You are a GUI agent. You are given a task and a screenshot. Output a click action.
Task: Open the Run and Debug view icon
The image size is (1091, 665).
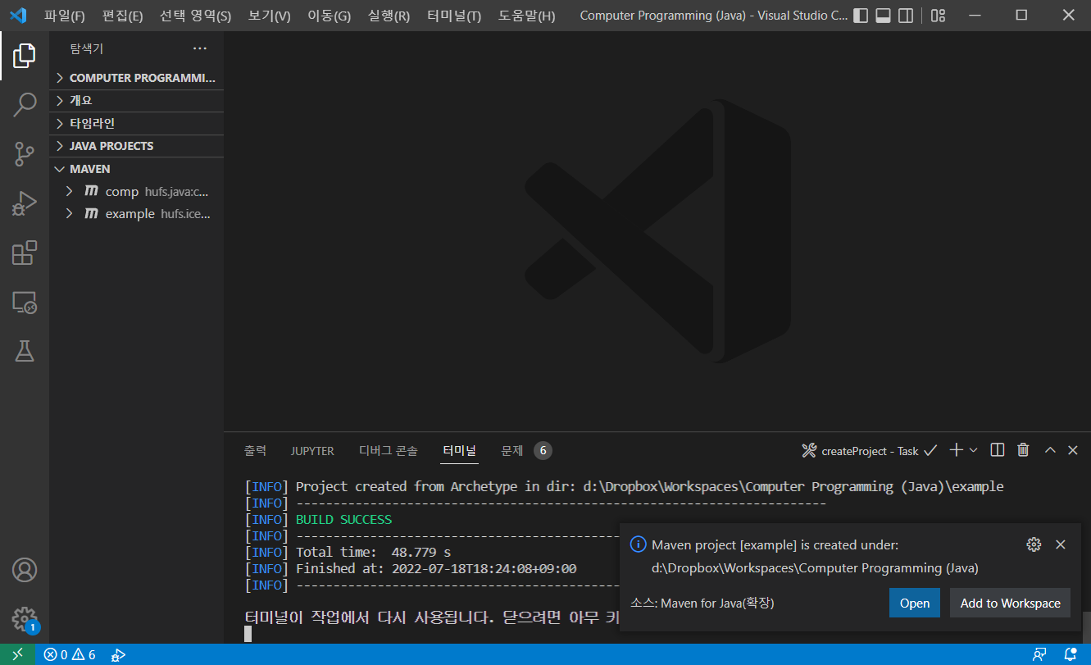pos(25,203)
